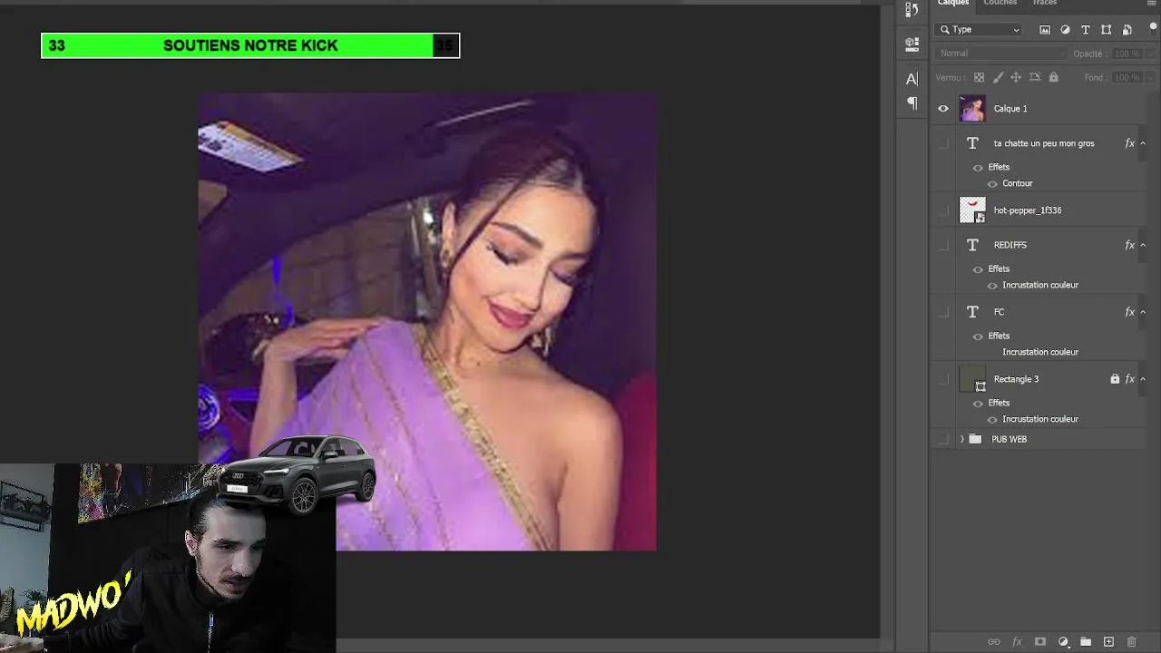
Task: Click the Calque 1 layer thumbnail
Action: coord(972,109)
